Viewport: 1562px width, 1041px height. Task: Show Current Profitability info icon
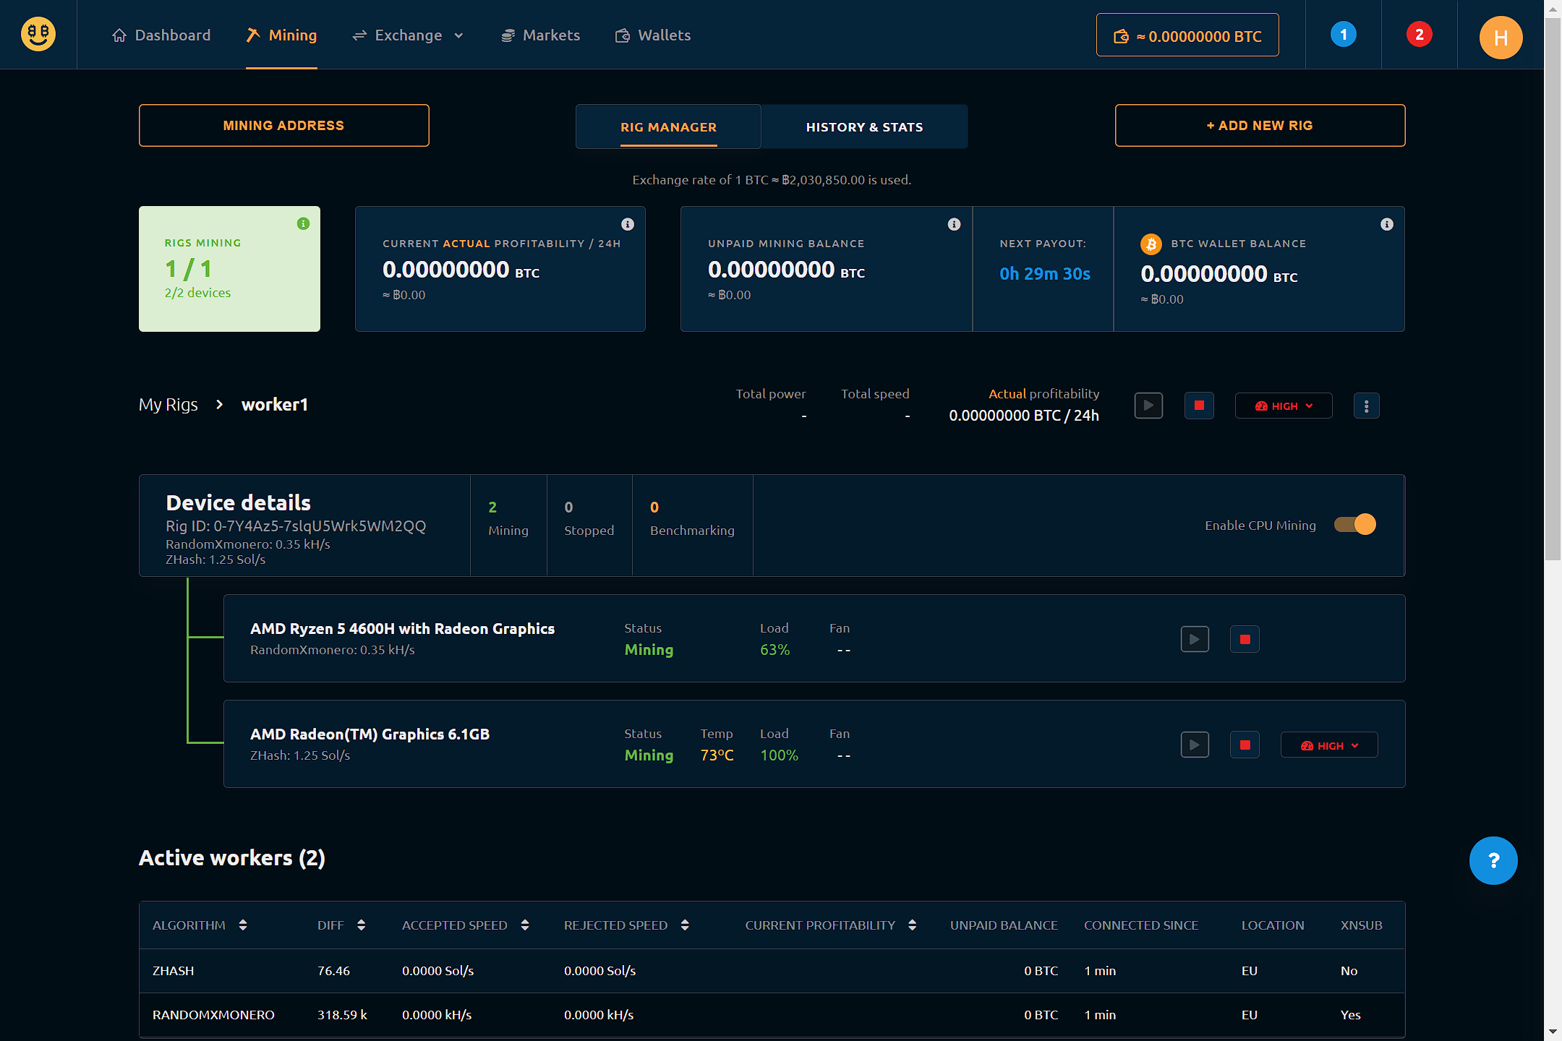tap(628, 224)
